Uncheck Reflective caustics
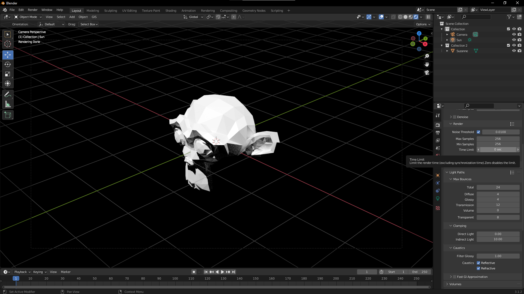The height and width of the screenshot is (294, 524). [478, 263]
